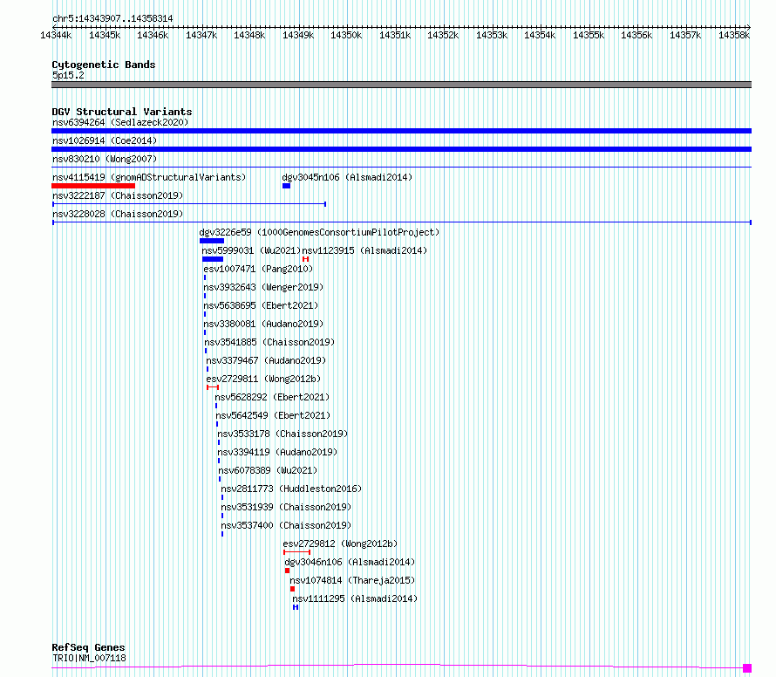Select the 5p15.2 band label
776x677 pixels.
(68, 75)
